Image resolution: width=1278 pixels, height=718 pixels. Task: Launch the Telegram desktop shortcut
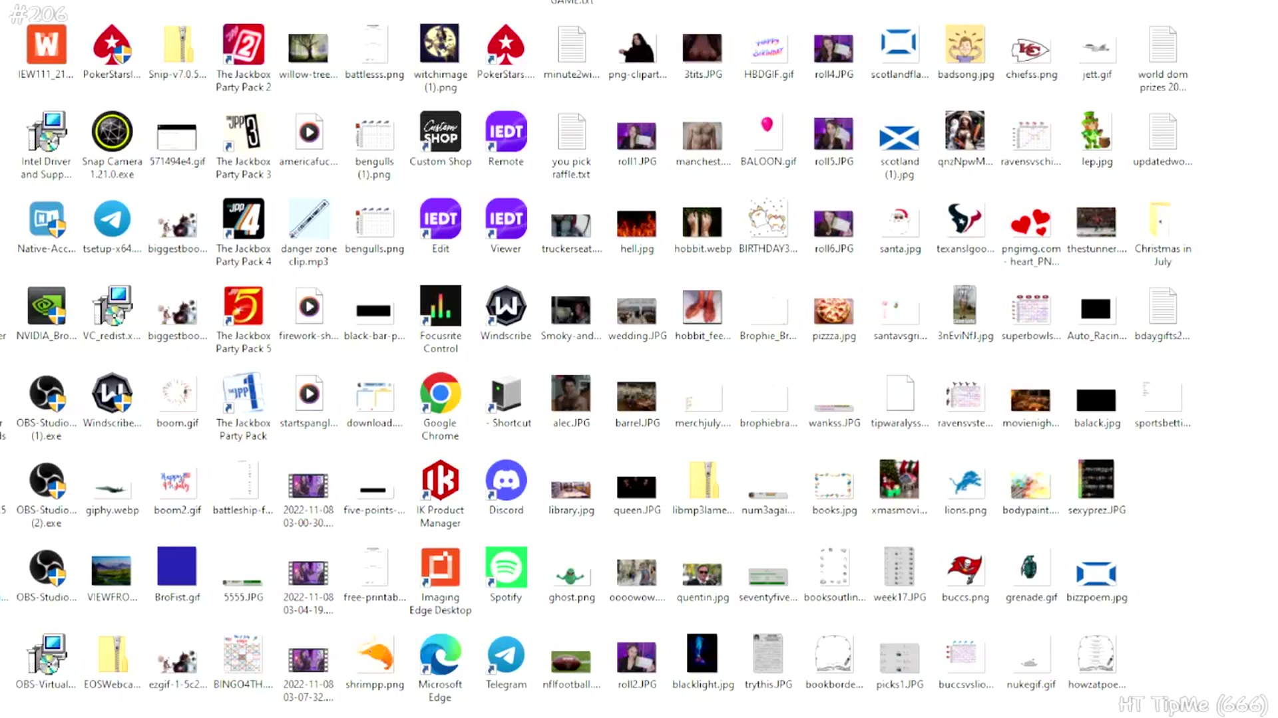pyautogui.click(x=506, y=654)
